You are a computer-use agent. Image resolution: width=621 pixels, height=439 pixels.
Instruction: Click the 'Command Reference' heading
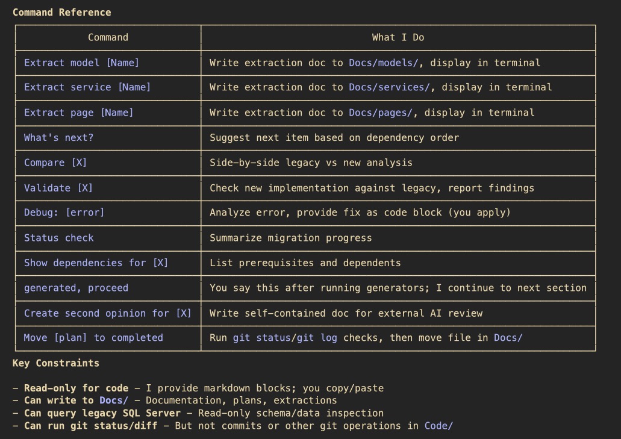click(62, 12)
